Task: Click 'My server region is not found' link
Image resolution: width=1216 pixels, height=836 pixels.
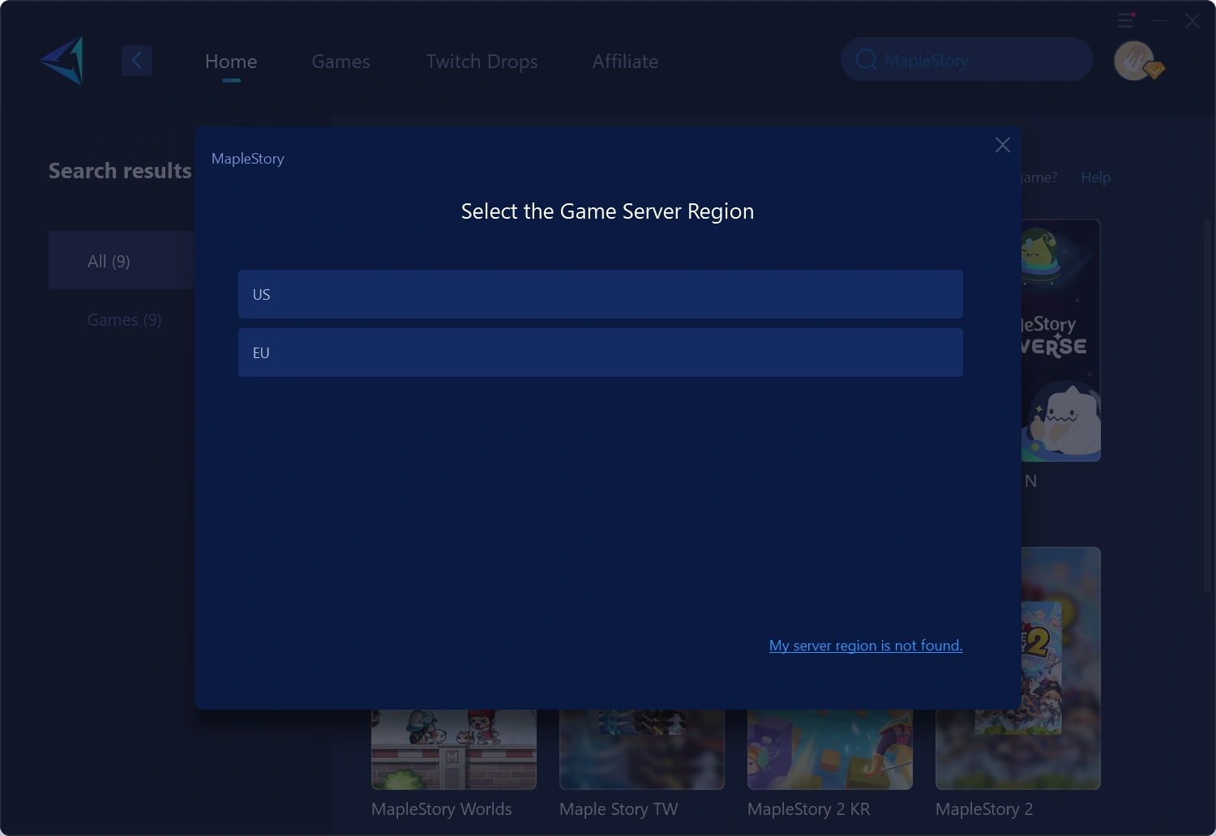Action: 865,646
